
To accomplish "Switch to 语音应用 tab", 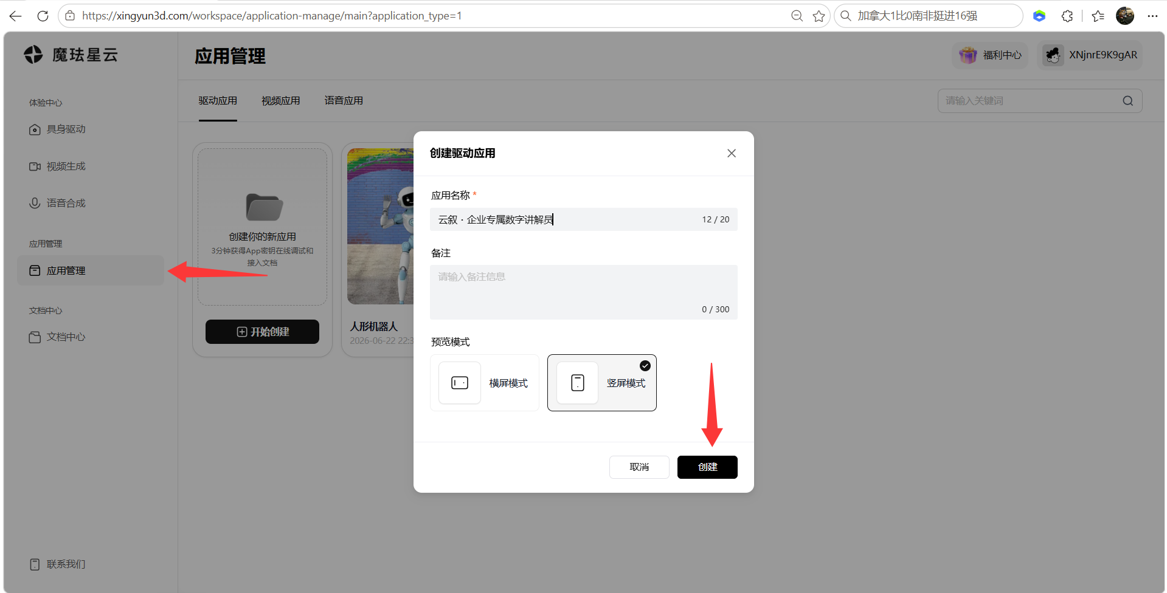I will pyautogui.click(x=344, y=101).
